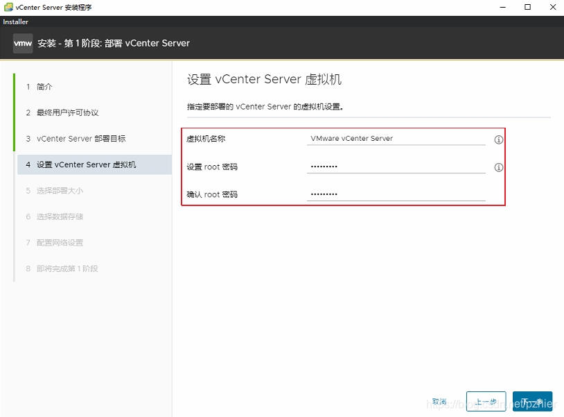Click the 确认 root 密码 label

click(x=212, y=194)
